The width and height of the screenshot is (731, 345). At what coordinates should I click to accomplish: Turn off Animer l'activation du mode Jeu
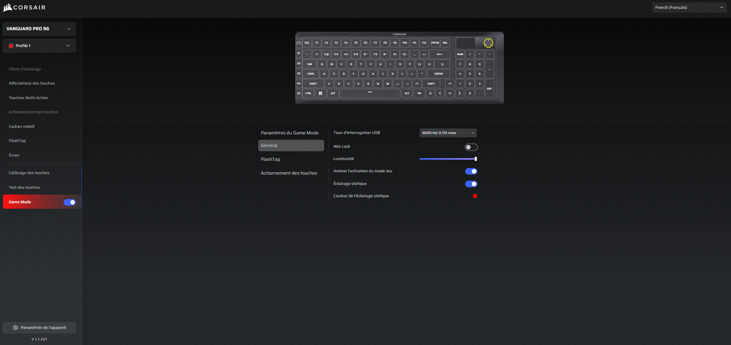[471, 172]
